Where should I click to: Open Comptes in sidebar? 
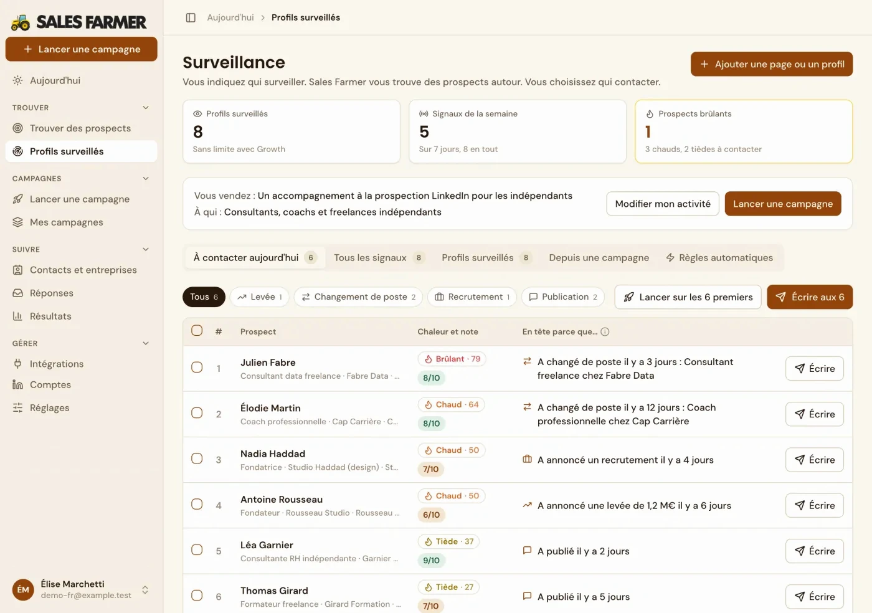click(81, 384)
